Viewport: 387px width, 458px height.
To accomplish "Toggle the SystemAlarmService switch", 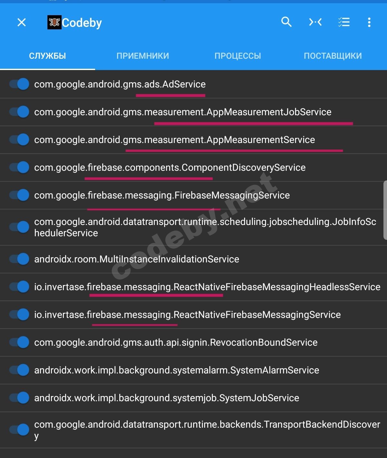I will [19, 370].
